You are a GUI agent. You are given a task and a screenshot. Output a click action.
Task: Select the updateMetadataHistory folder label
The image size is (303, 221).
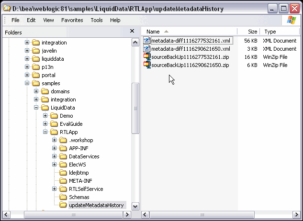[x=96, y=205]
